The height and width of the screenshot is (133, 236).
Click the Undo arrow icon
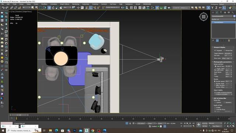3,8
